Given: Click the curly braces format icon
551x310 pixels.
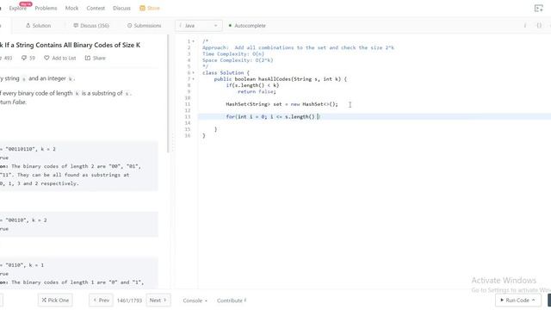Looking at the screenshot, I should click(x=539, y=26).
